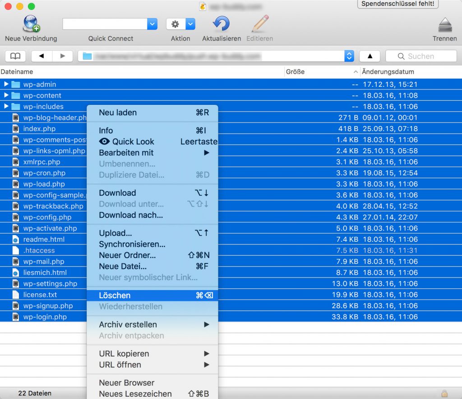Click the Aktualisieren refresh icon

221,24
